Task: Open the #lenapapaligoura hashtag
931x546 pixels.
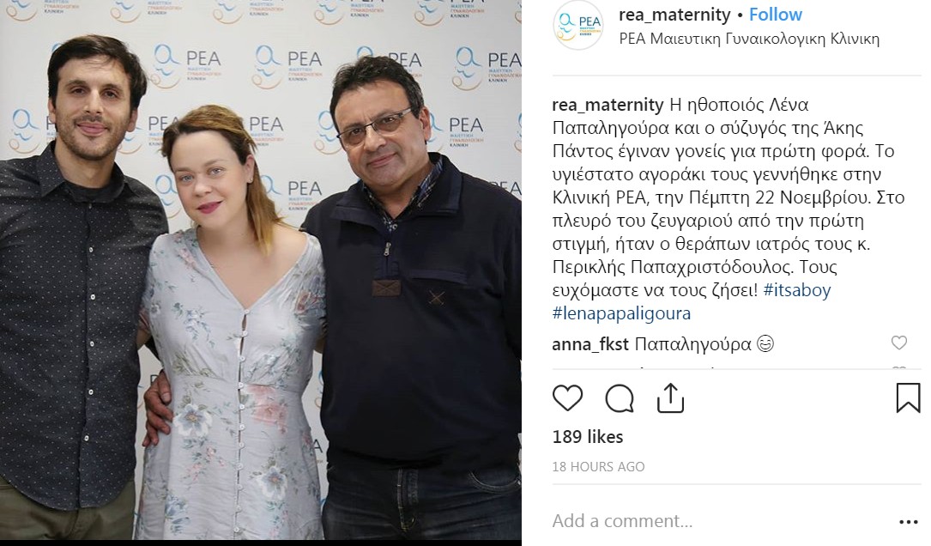Action: click(621, 313)
